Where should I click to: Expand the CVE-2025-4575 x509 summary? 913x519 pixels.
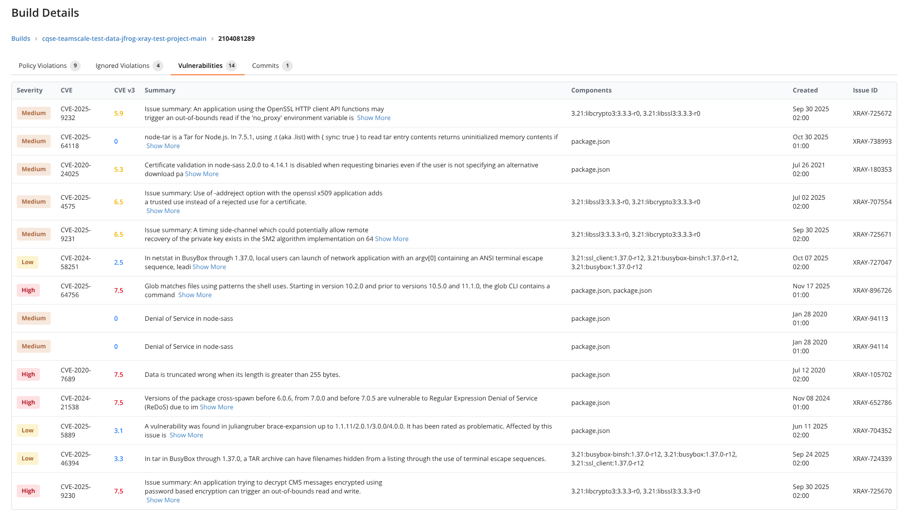(163, 211)
